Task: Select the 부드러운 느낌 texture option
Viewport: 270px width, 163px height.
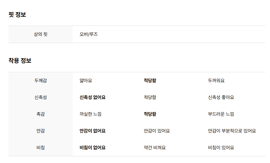Action: [221, 114]
